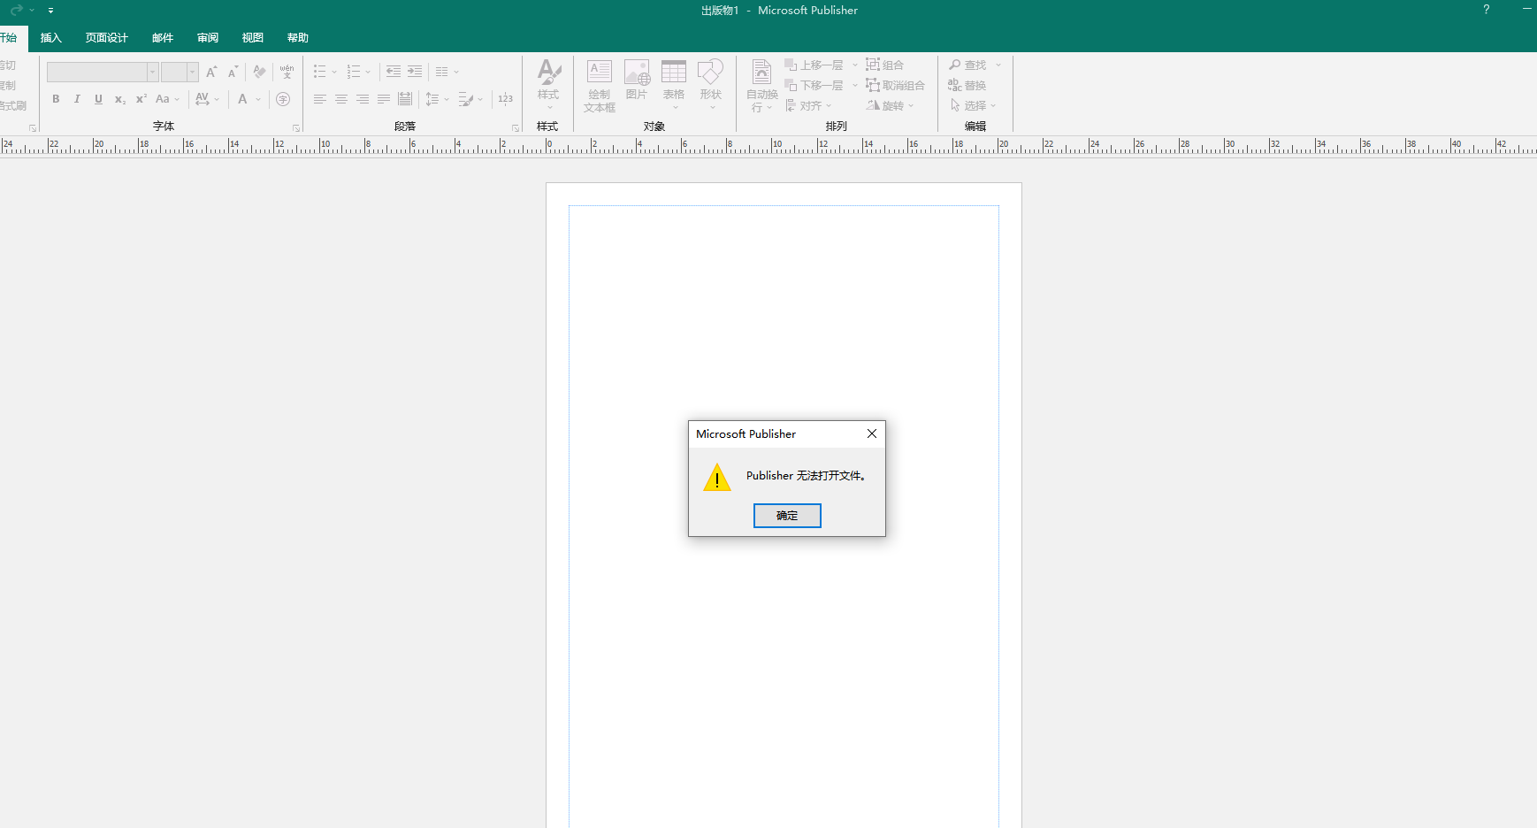Open the 对齐 align dropdown

click(x=808, y=106)
